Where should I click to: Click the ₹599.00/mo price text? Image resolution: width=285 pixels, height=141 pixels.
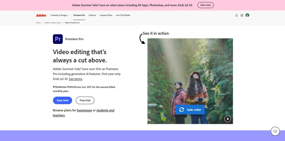pos(74,87)
